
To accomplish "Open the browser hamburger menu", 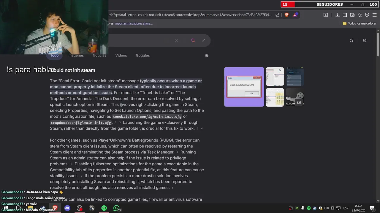I will (x=375, y=15).
